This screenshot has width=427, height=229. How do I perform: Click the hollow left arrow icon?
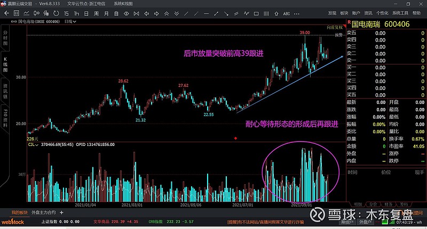point(146,13)
